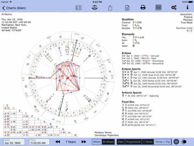Viewport: 194px width, 146px height.
Task: Print the chart using printer icon
Action: click(x=143, y=7)
